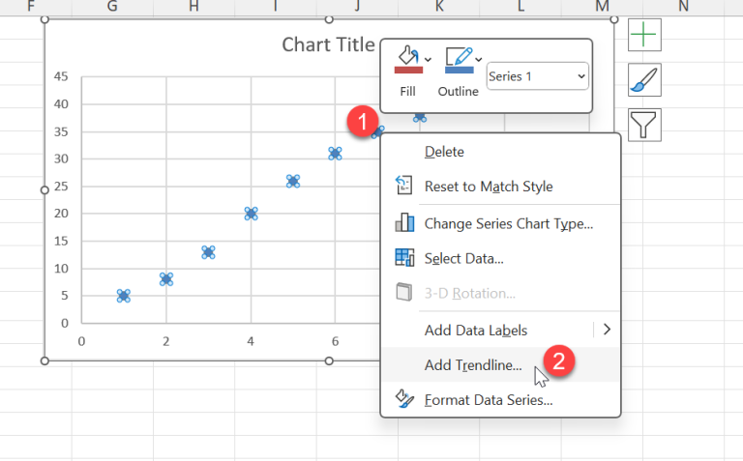
Task: Click the red Fill color bar
Action: [407, 71]
